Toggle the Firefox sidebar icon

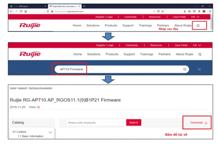(x=194, y=11)
